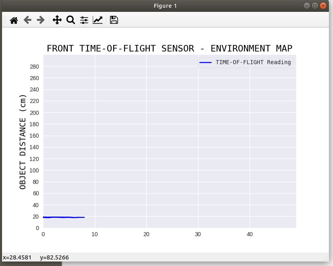Click the y-axis tick label 140

click(x=34, y=147)
